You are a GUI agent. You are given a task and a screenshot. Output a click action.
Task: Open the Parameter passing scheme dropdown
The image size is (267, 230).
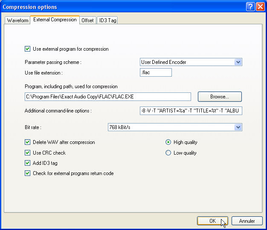click(x=238, y=62)
